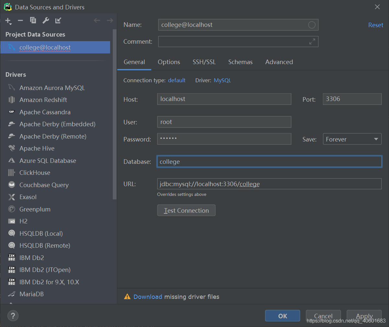
Task: Open driver properties wrench icon
Action: point(46,20)
